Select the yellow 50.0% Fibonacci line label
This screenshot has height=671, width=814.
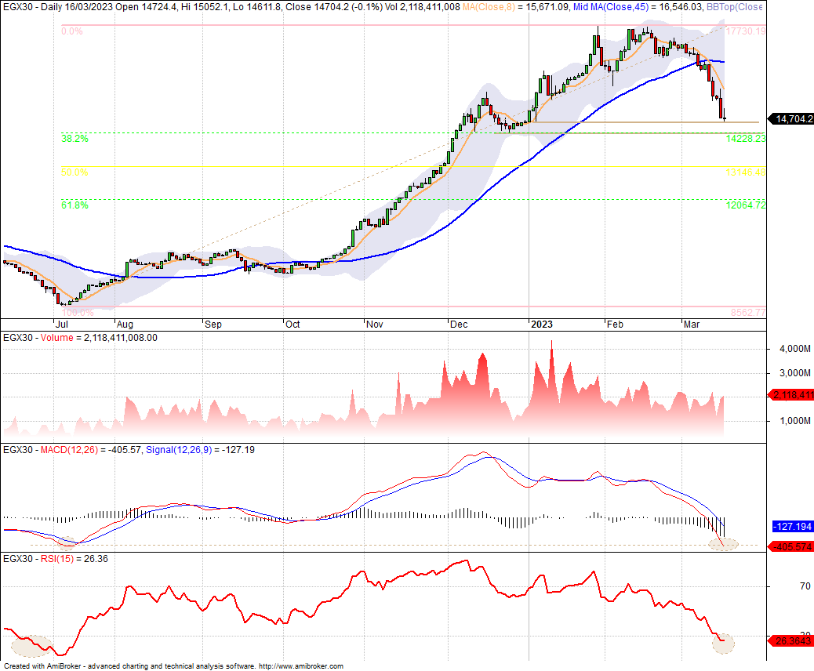[74, 172]
